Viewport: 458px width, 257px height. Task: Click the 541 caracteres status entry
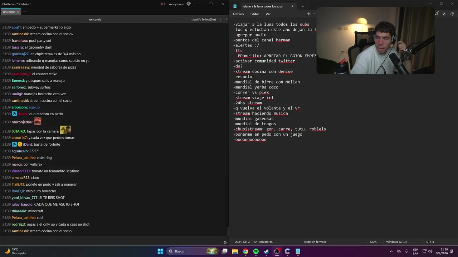click(x=264, y=242)
